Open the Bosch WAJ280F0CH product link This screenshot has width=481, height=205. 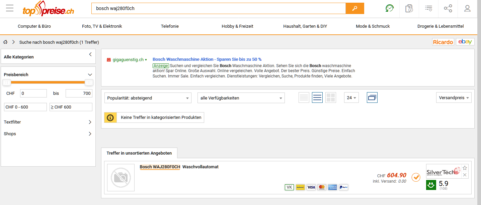[160, 167]
